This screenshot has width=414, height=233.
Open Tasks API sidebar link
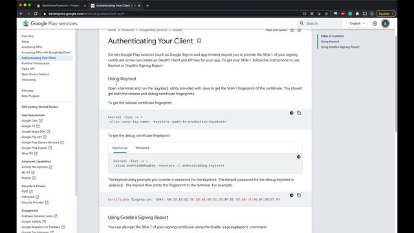coord(28,69)
